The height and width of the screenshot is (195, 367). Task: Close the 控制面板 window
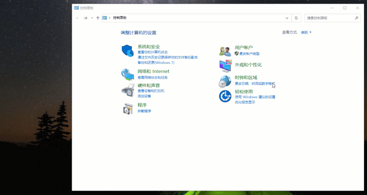point(357,8)
